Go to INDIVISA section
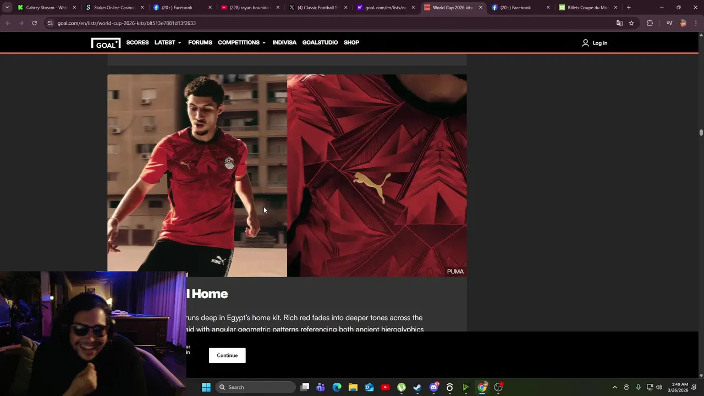Screen dimensions: 704x396 284,42
